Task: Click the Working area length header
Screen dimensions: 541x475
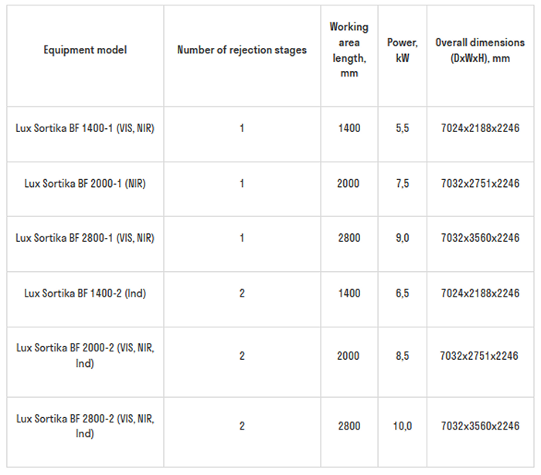Action: [x=349, y=50]
